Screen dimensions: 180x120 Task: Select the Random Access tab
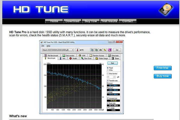click(97, 55)
